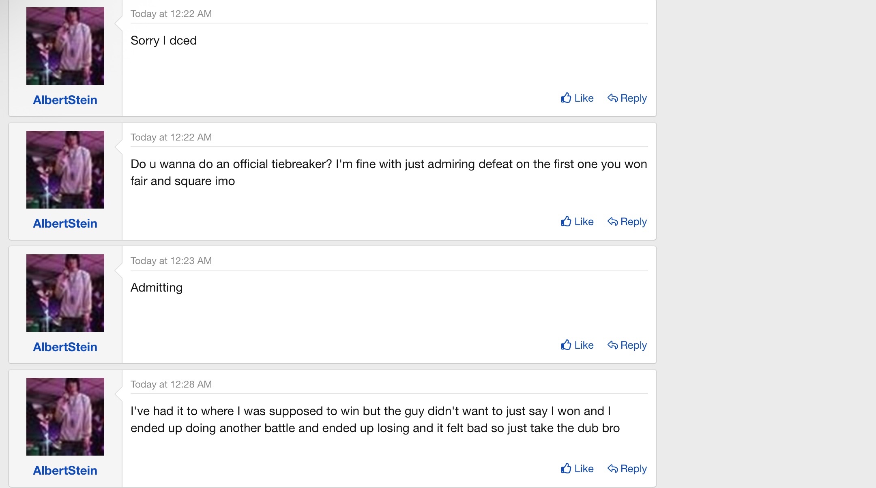This screenshot has height=488, width=876.
Task: Click the avatar image beside the "Sorry I dced" post
Action: [x=65, y=46]
